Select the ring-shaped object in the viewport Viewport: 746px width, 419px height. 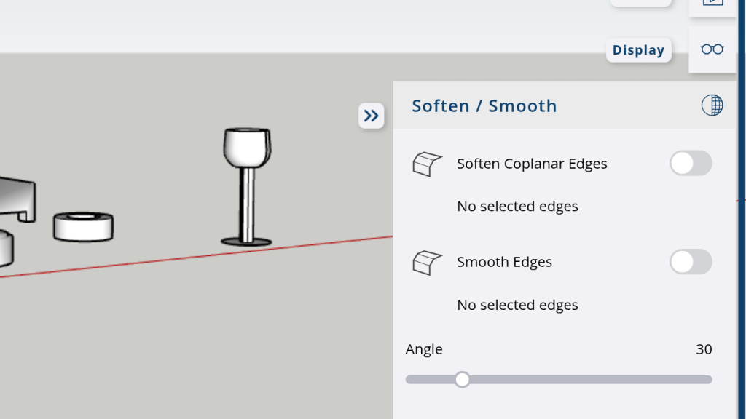[x=83, y=226]
